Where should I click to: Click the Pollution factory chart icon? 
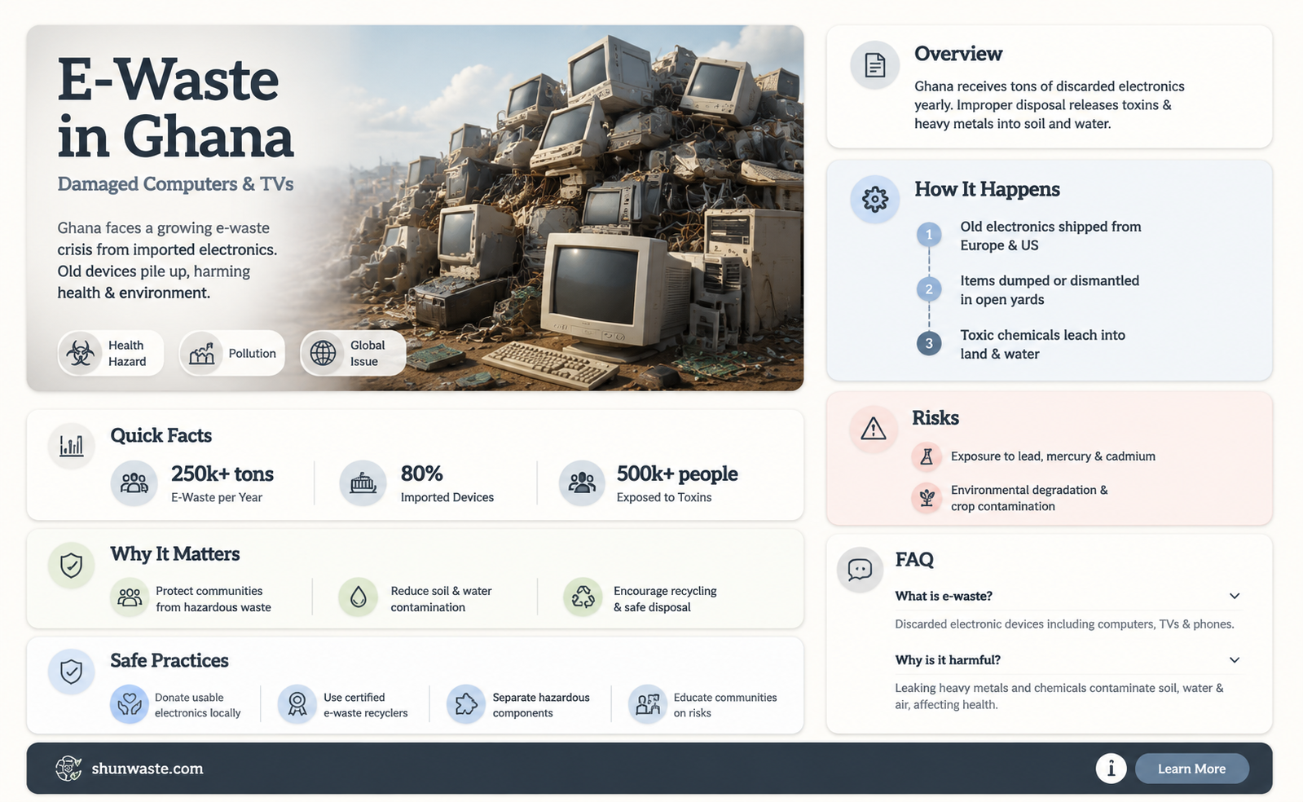pyautogui.click(x=202, y=353)
